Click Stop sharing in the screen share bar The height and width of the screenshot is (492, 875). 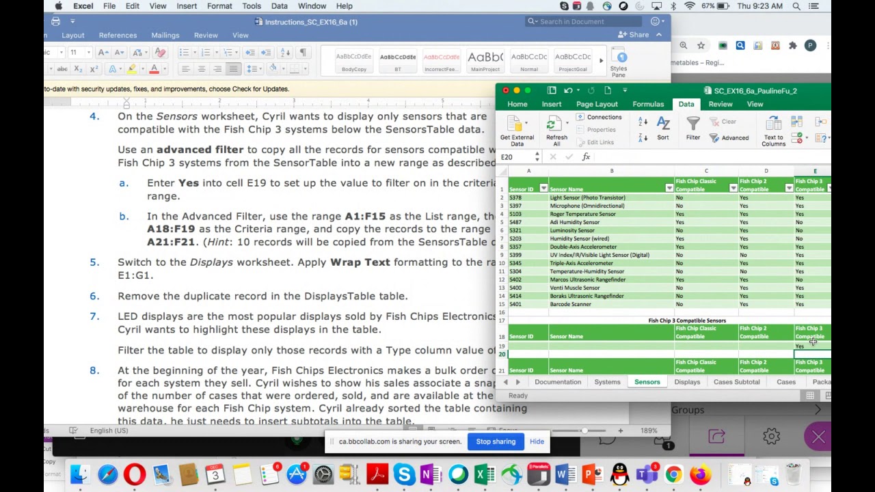(x=496, y=441)
